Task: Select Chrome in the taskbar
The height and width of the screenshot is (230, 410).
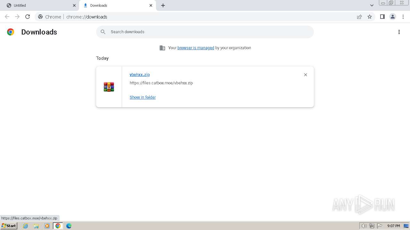Action: point(58,226)
